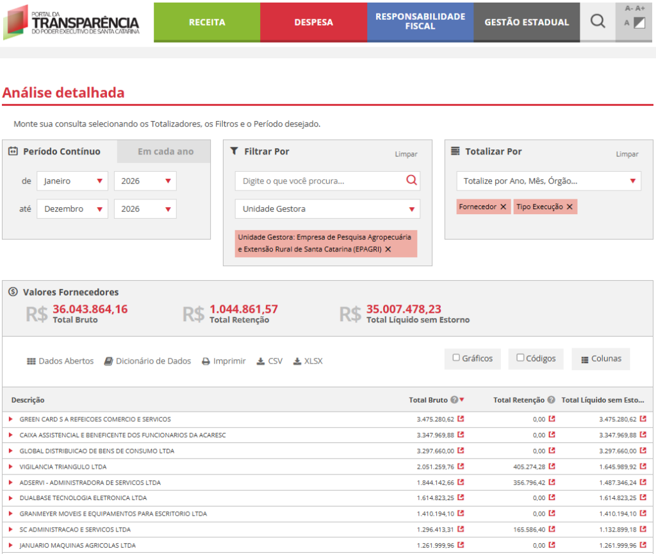Switch to the Em cada ano tab
Image resolution: width=656 pixels, height=554 pixels.
(165, 152)
